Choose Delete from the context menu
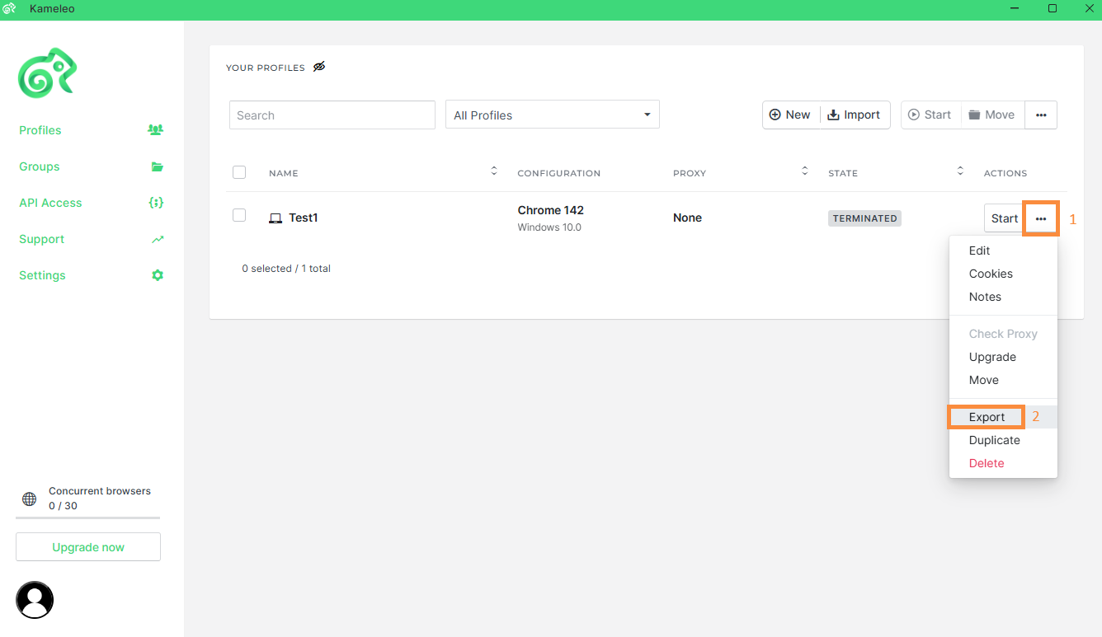This screenshot has width=1102, height=637. pyautogui.click(x=1003, y=463)
